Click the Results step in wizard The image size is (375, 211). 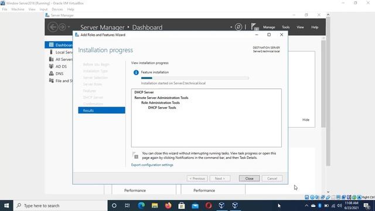point(101,110)
